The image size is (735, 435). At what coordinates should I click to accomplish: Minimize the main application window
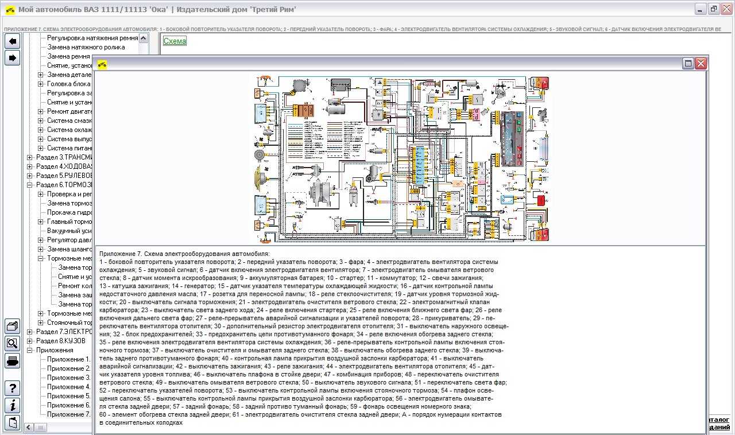coord(701,9)
